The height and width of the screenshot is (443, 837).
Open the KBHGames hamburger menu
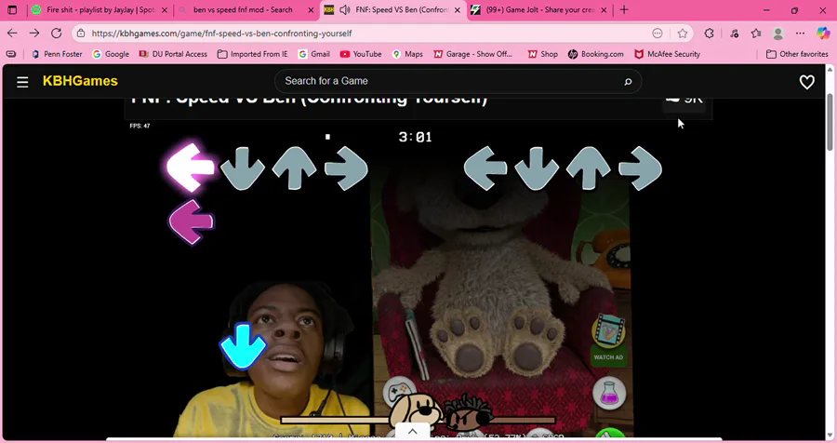click(x=22, y=82)
